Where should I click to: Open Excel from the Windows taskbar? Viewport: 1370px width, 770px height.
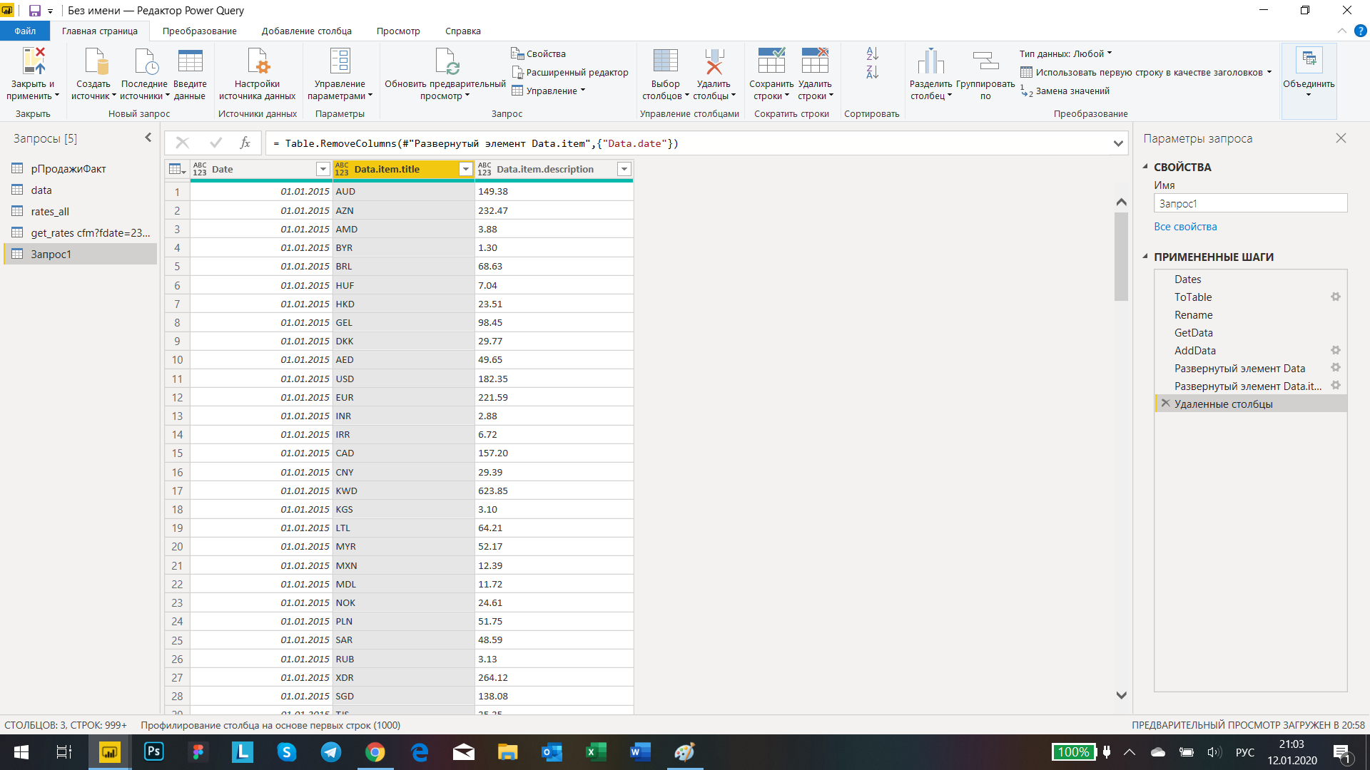click(x=596, y=752)
